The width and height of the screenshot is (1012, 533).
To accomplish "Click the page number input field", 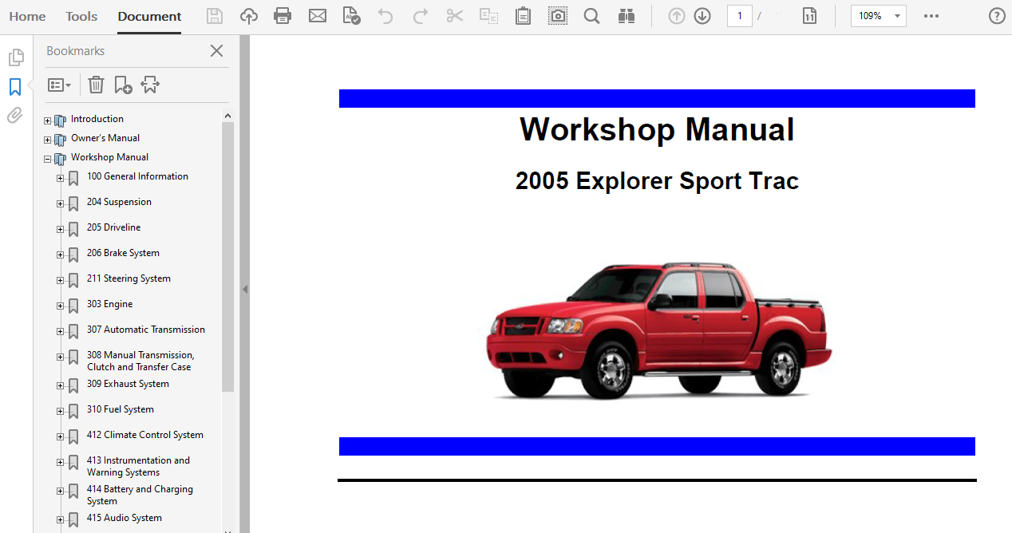I will [x=739, y=16].
